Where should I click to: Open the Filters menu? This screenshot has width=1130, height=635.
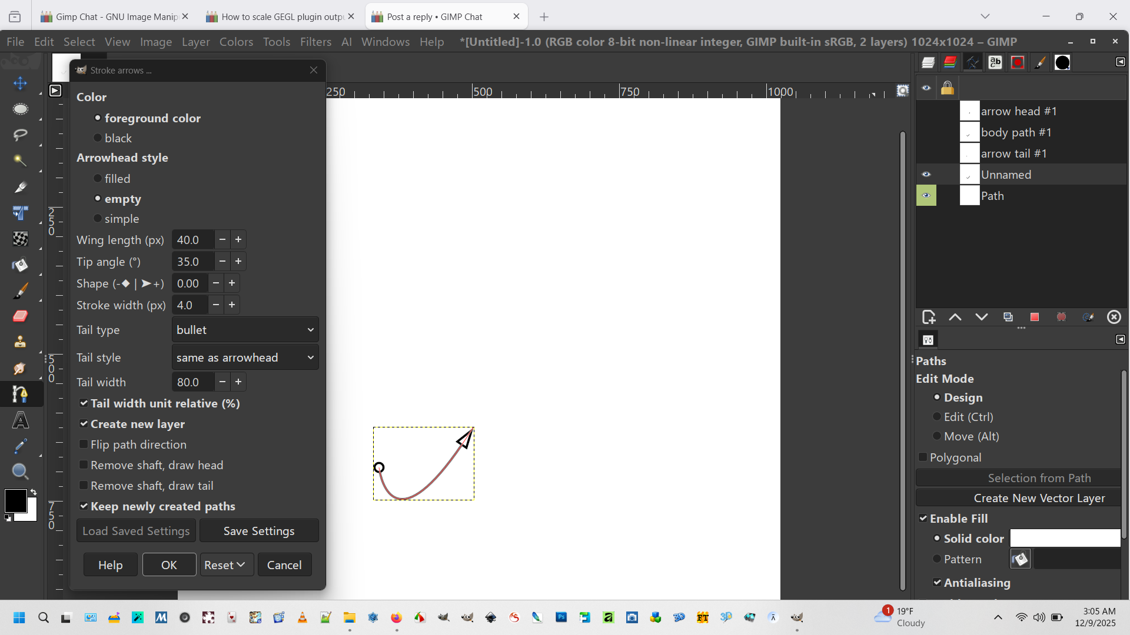click(315, 42)
